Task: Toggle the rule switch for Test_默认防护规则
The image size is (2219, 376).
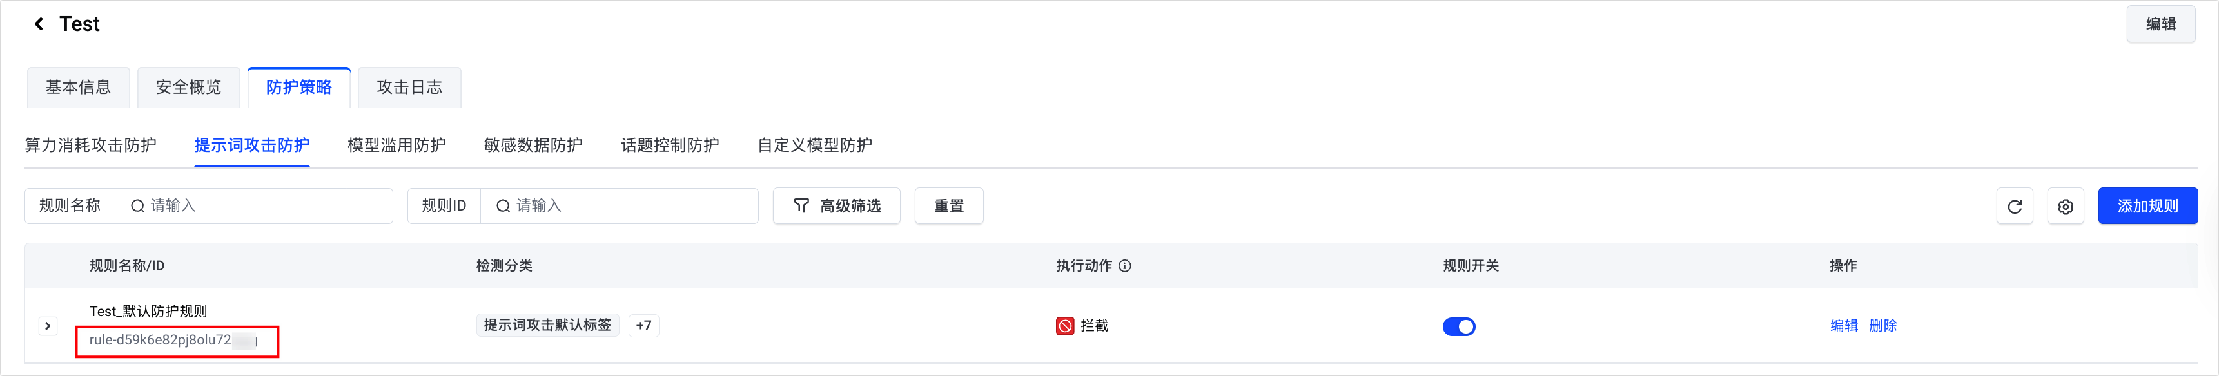Action: [x=1458, y=326]
